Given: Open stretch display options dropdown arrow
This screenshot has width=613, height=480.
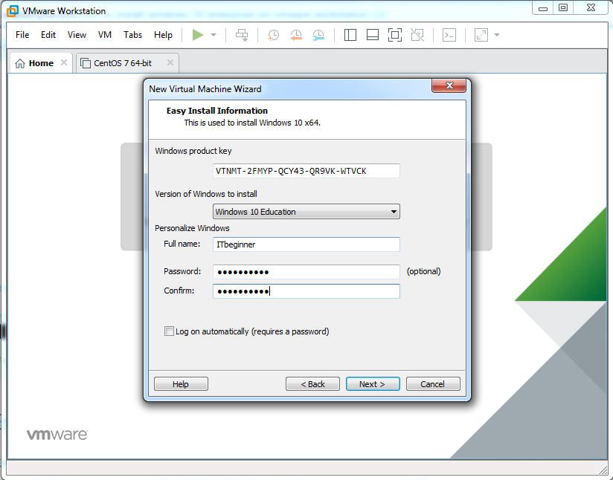Looking at the screenshot, I should coord(497,35).
